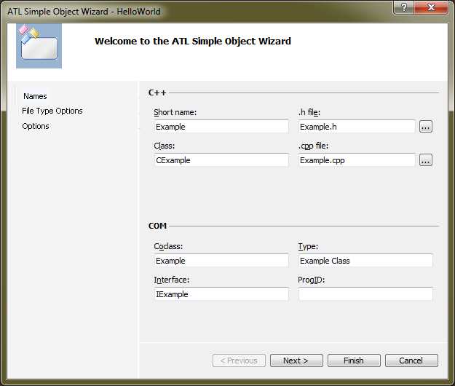The height and width of the screenshot is (386, 455).
Task: Browse for the .h file location
Action: click(426, 127)
